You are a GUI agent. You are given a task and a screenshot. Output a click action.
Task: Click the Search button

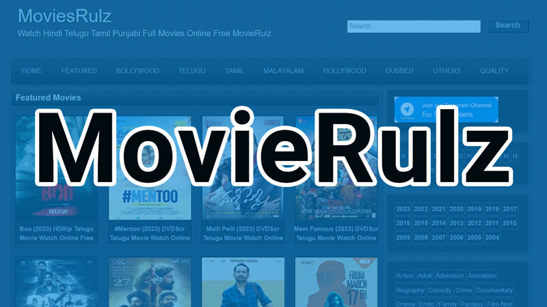point(507,25)
